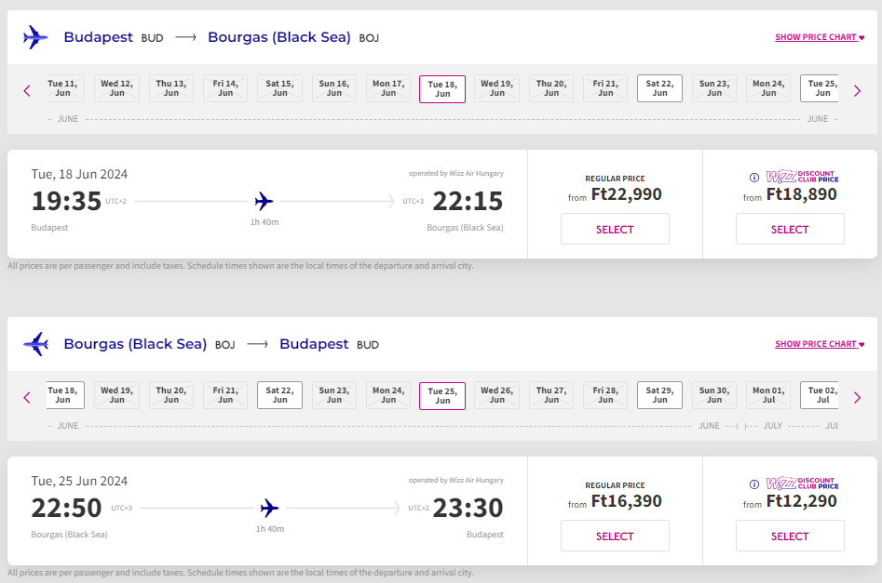This screenshot has width=882, height=583.
Task: Show later outbound dates with right arrow
Action: [x=857, y=90]
